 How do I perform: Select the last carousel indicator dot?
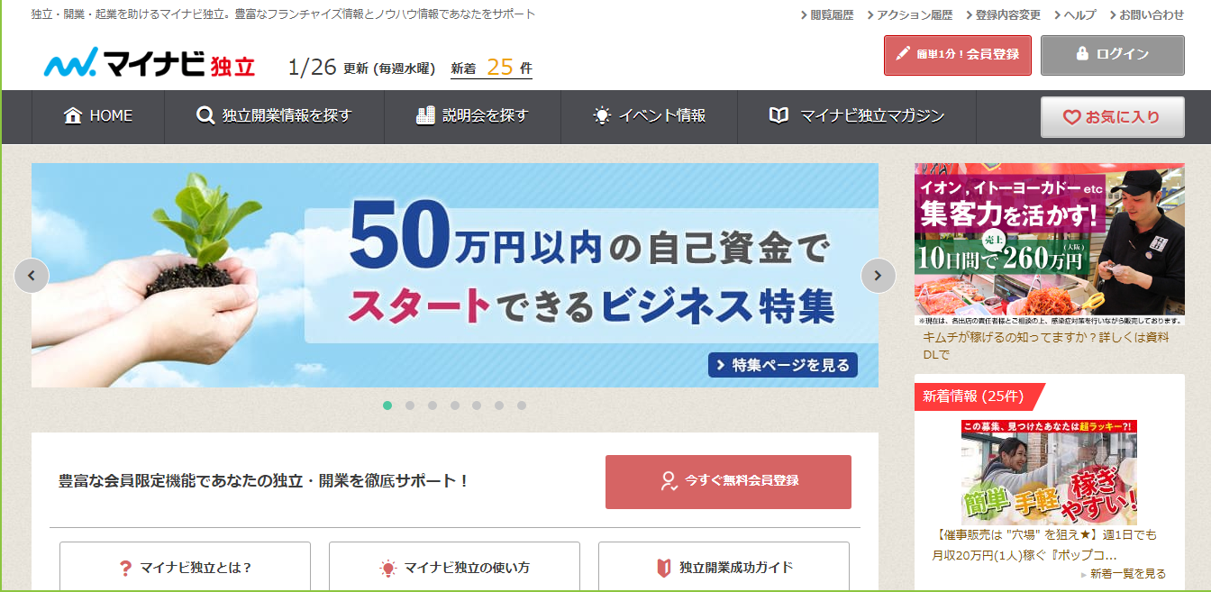point(522,405)
